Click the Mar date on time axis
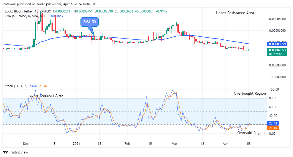 coord(174,144)
